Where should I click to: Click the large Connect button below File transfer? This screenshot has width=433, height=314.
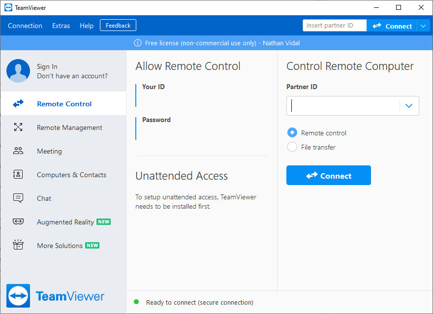click(x=328, y=175)
